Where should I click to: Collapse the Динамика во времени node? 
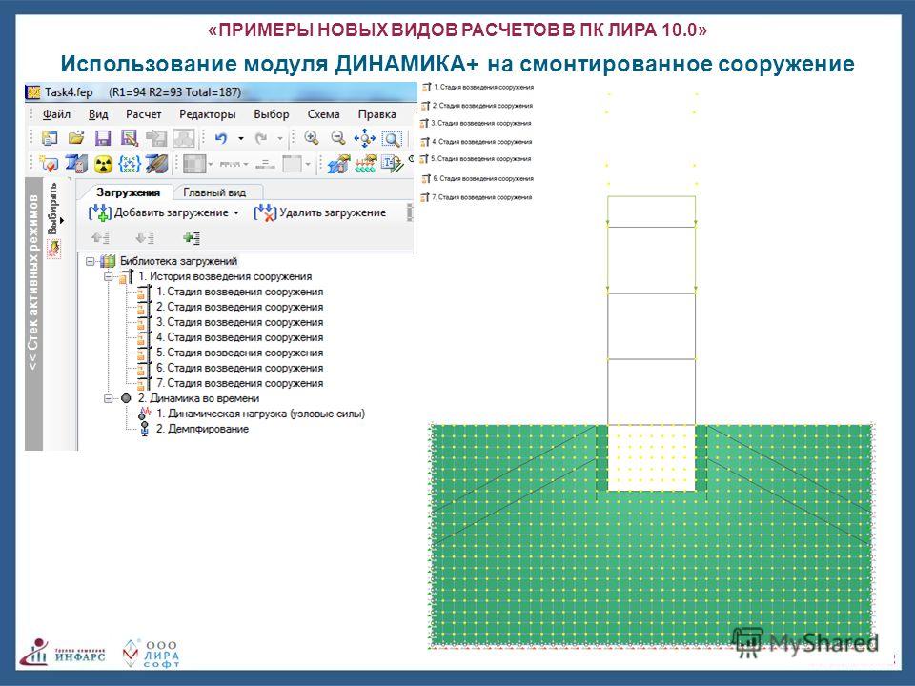coord(109,398)
